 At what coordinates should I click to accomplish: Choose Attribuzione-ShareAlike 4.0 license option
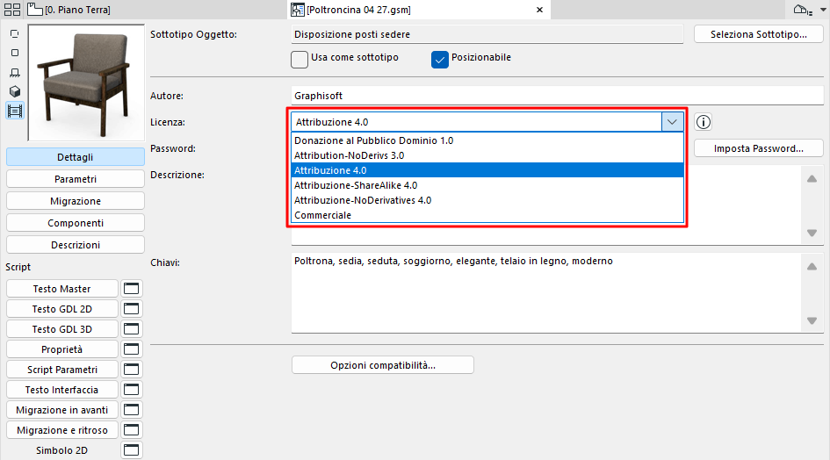356,185
